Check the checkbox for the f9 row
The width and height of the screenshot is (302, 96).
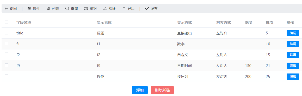(7, 65)
